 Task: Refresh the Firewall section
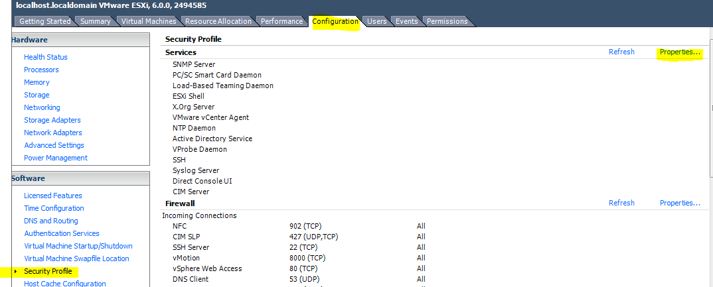(621, 203)
